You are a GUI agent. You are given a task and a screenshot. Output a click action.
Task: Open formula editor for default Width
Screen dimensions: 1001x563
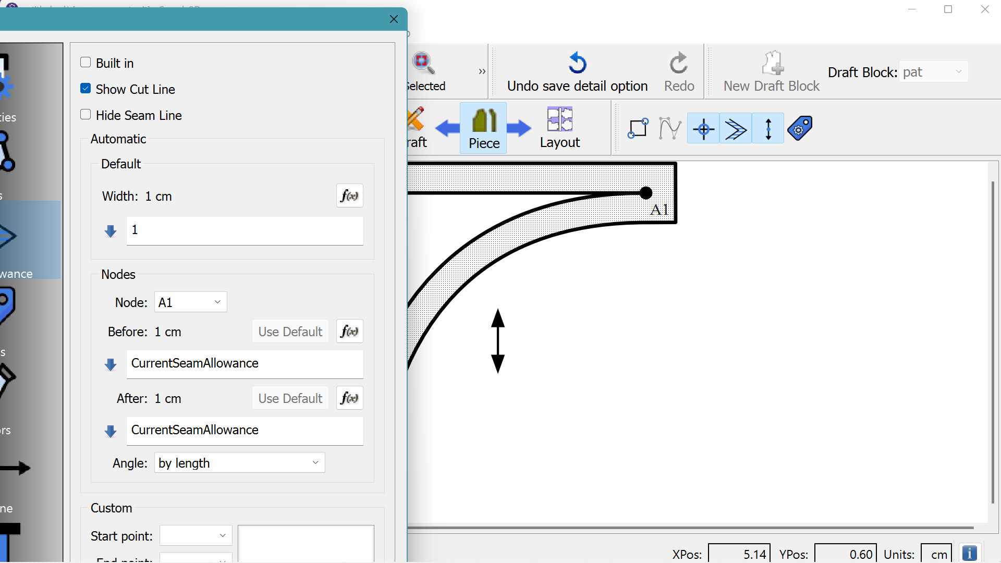pyautogui.click(x=349, y=196)
